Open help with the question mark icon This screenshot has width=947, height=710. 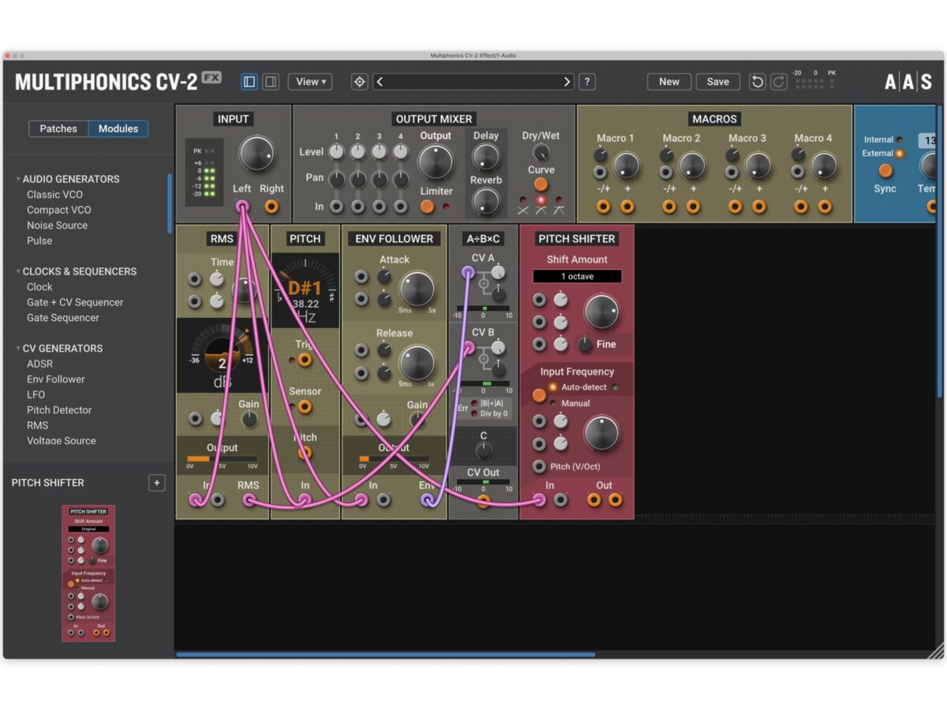[586, 82]
